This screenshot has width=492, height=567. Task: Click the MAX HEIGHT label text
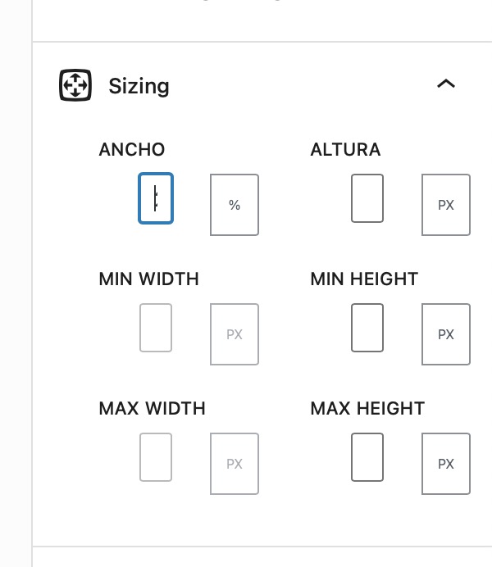[x=367, y=408]
